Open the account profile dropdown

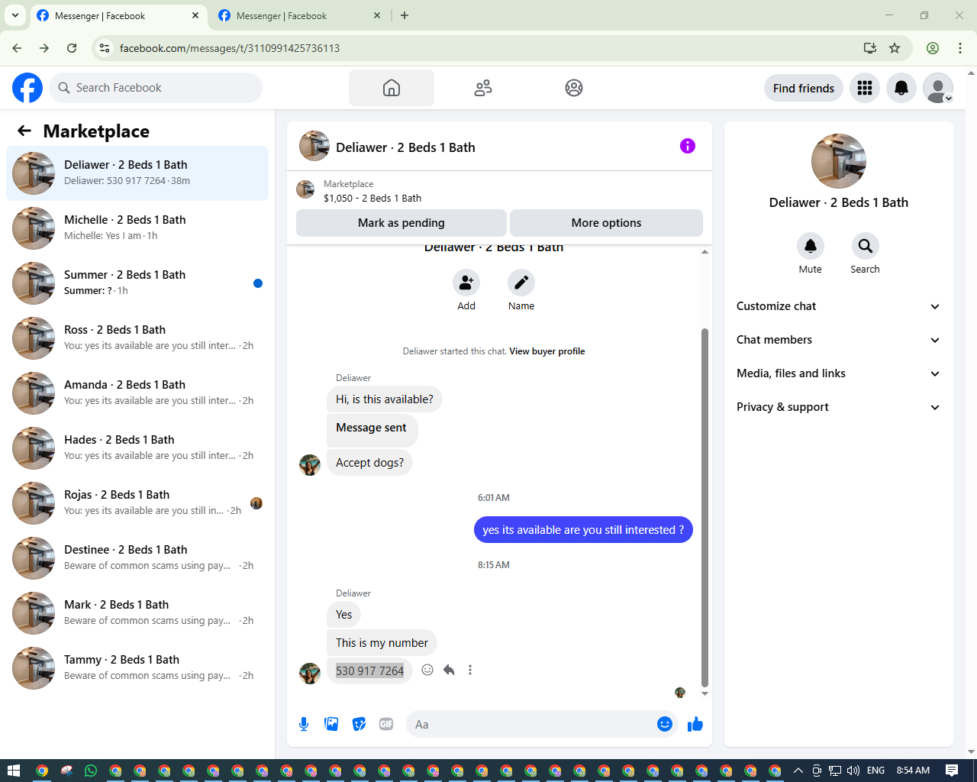pyautogui.click(x=938, y=88)
